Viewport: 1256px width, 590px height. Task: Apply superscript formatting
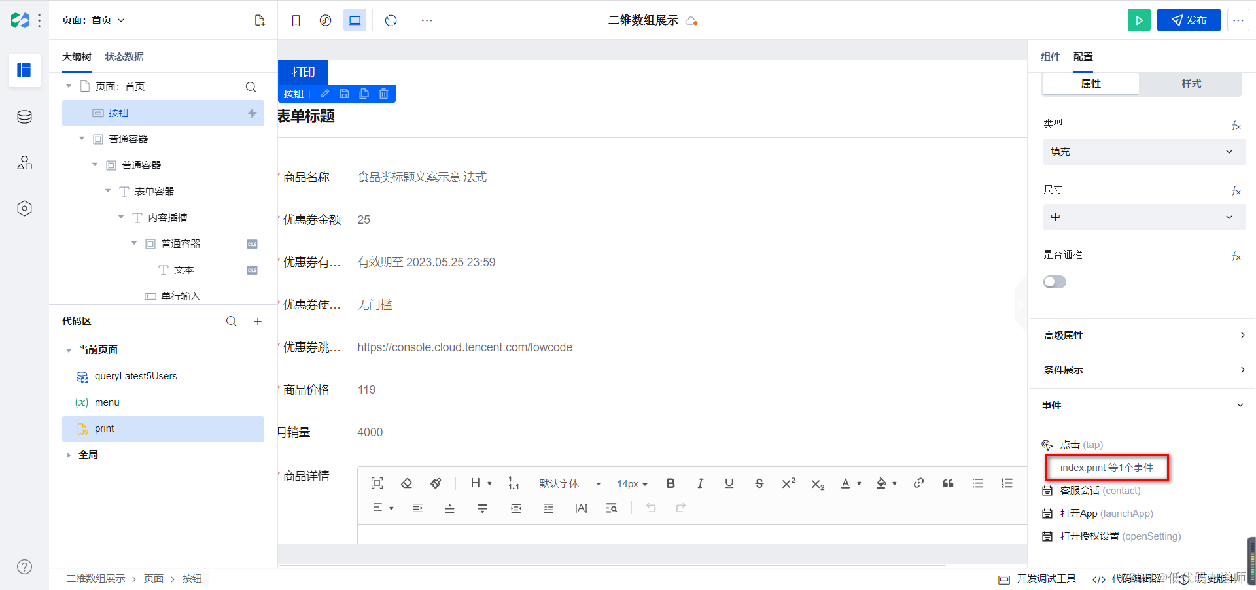coord(788,483)
